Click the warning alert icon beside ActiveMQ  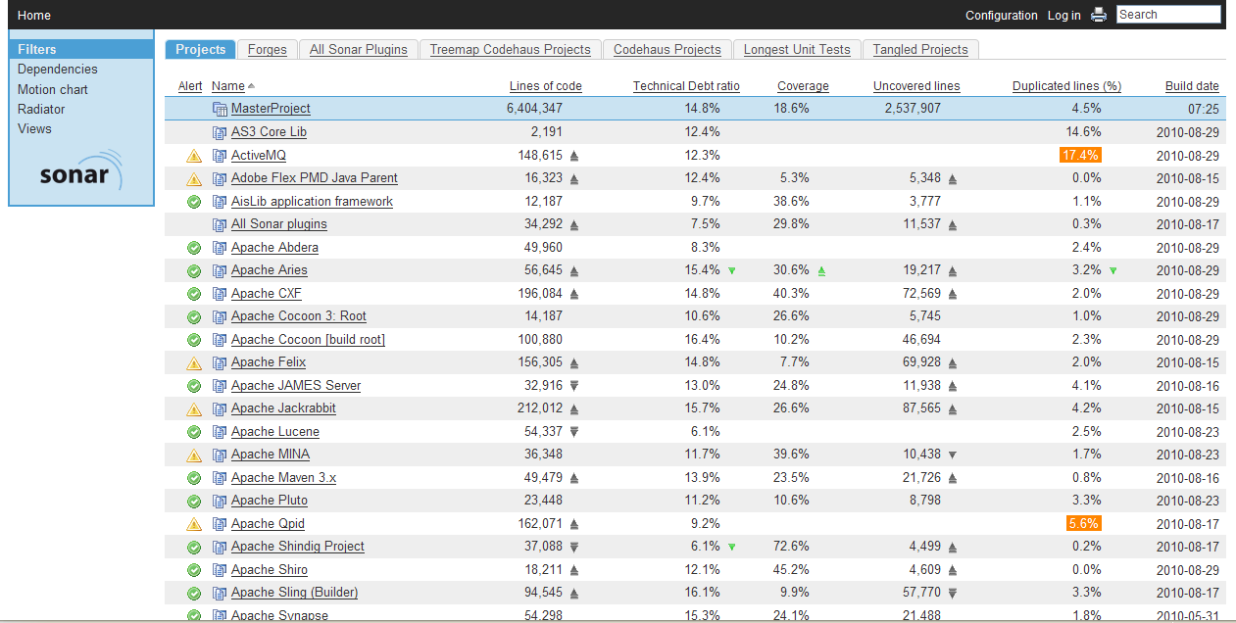pyautogui.click(x=194, y=156)
